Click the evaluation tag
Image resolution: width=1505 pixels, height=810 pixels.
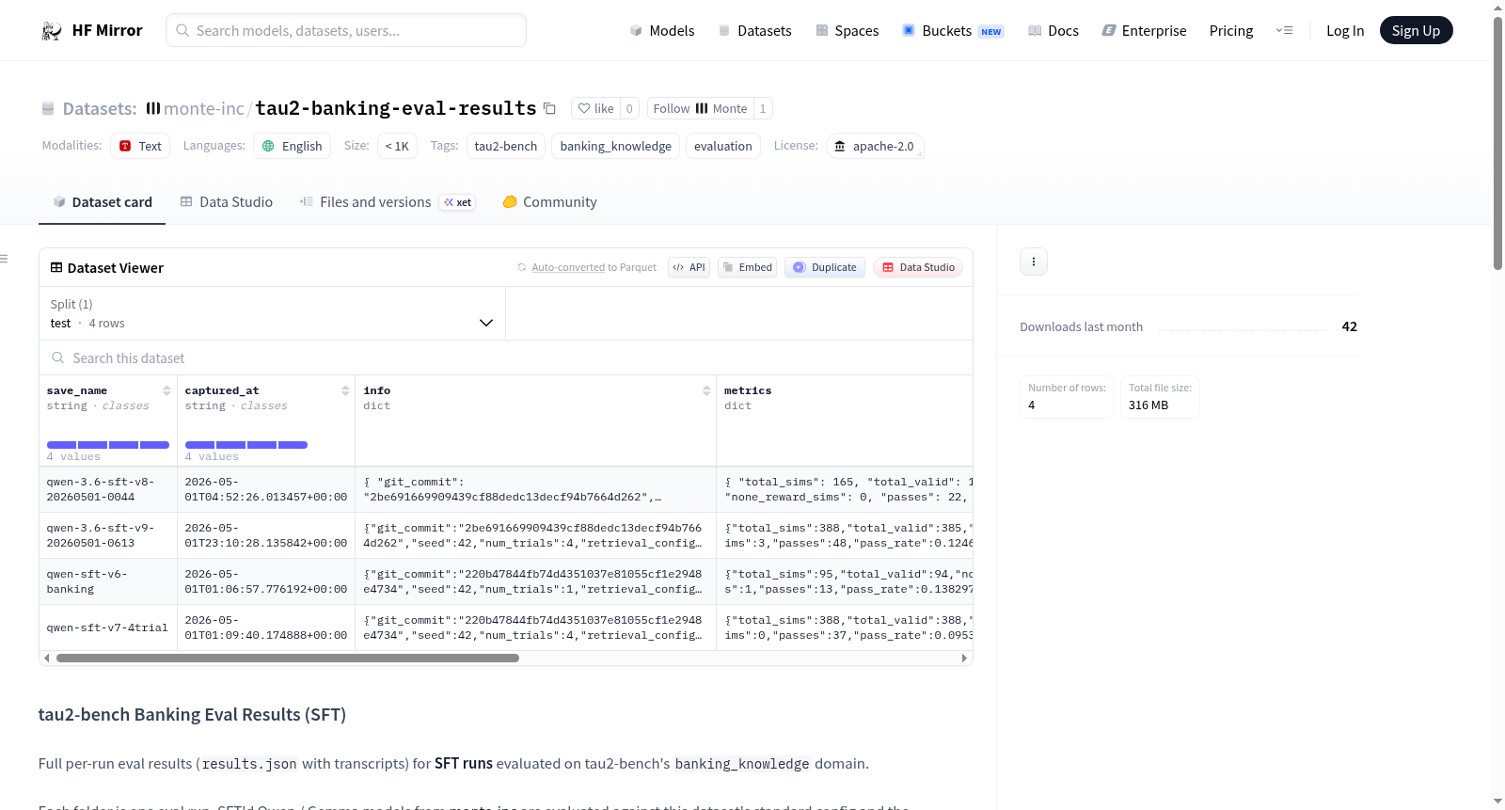(723, 146)
